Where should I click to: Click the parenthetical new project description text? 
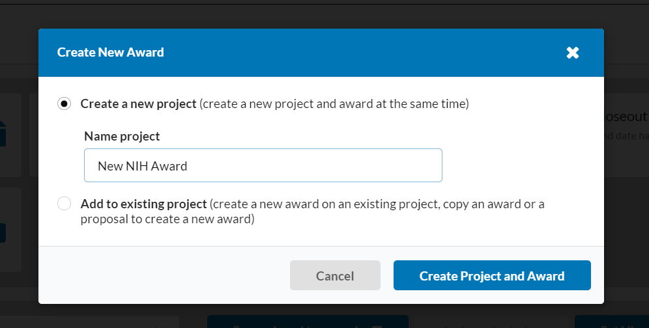[x=334, y=103]
